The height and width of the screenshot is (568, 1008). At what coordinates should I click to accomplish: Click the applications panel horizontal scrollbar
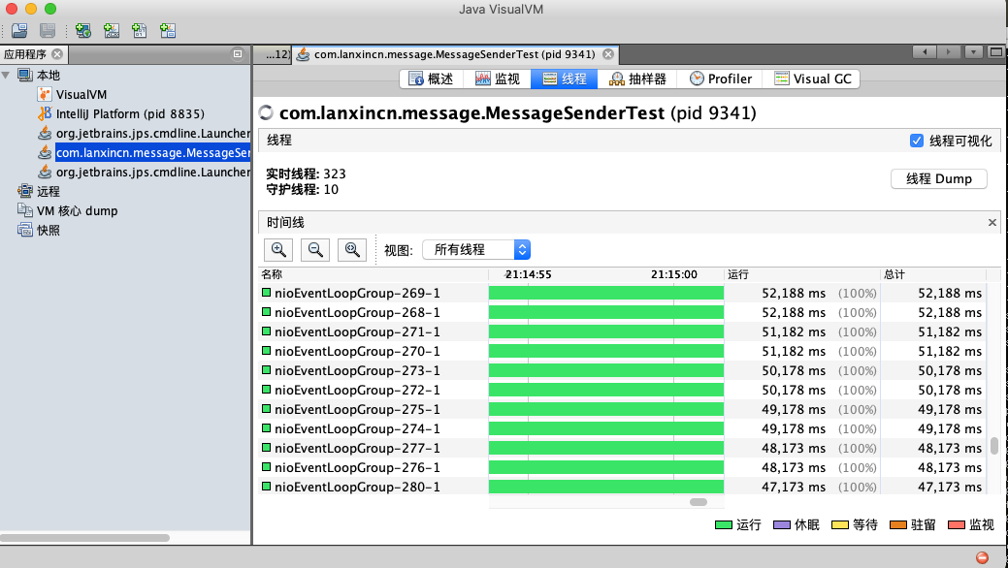pyautogui.click(x=84, y=538)
